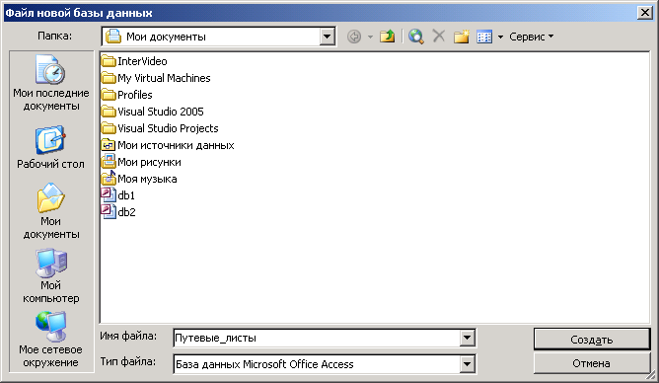Expand the Тип файла dropdown arrow
The width and height of the screenshot is (659, 383).
tap(468, 364)
